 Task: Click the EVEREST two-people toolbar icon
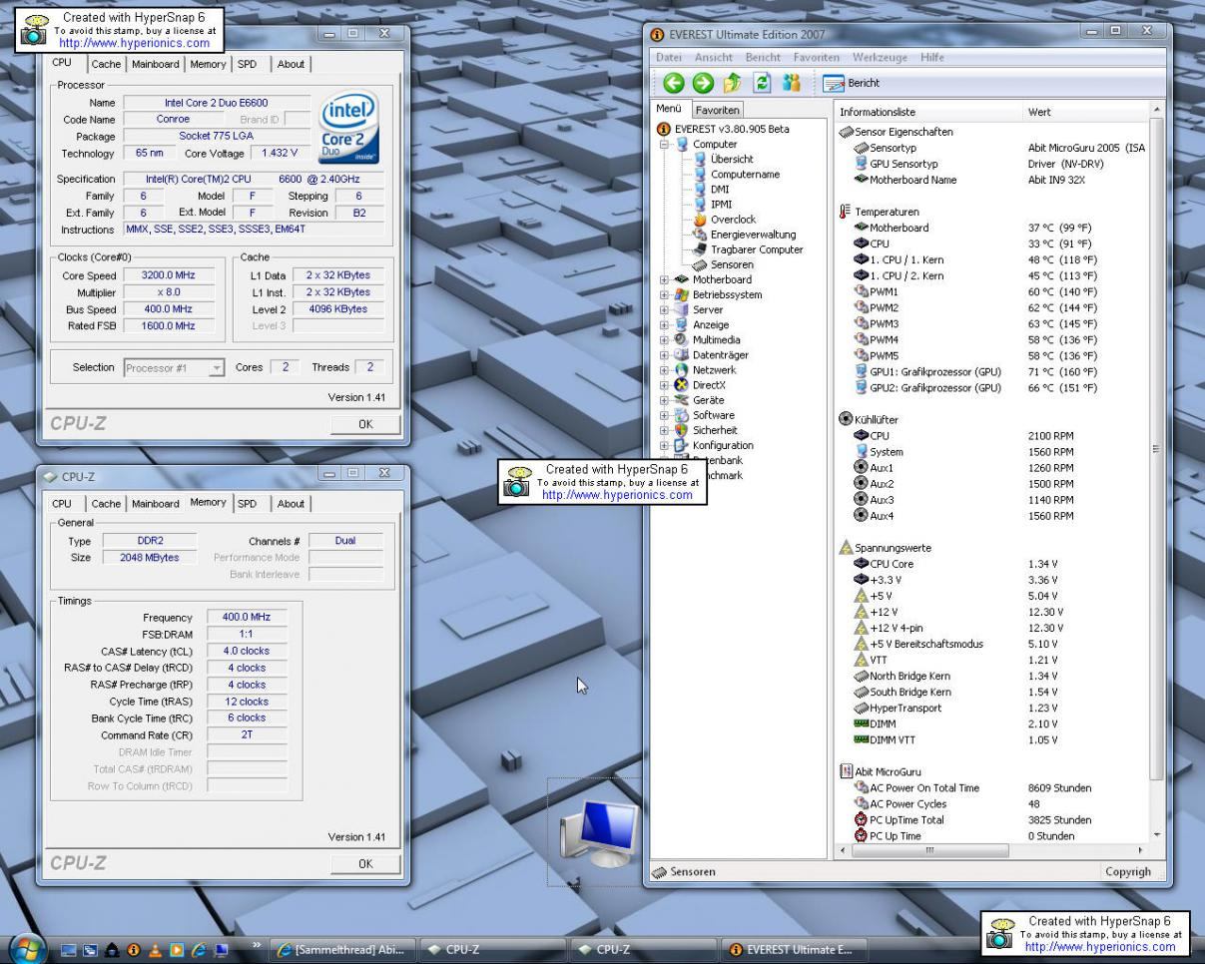(792, 83)
